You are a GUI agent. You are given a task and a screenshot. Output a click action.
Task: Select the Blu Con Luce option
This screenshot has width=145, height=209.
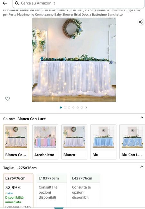(132, 142)
